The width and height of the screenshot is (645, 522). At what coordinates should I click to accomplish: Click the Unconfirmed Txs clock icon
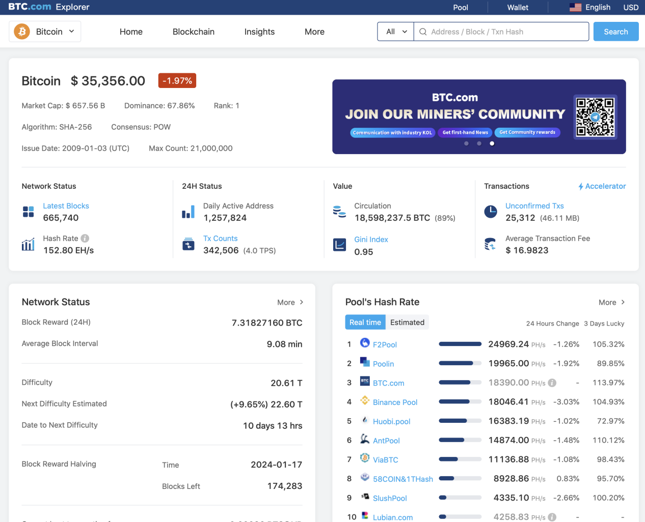pos(491,212)
